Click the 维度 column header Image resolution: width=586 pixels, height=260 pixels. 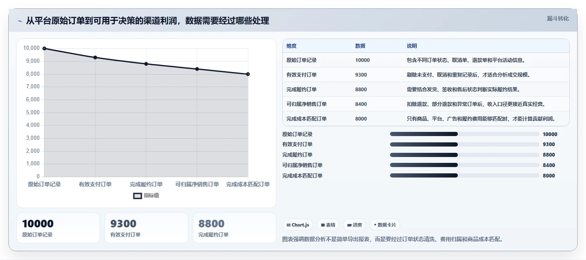click(x=292, y=46)
